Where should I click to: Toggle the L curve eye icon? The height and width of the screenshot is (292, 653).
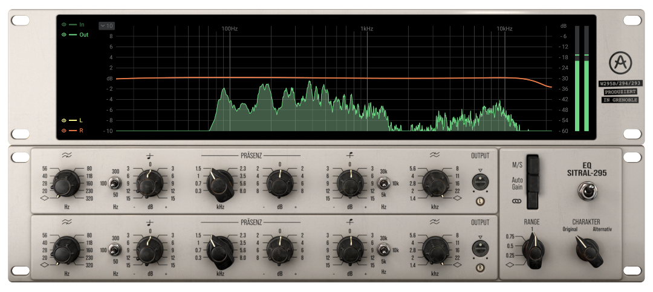[x=63, y=120]
